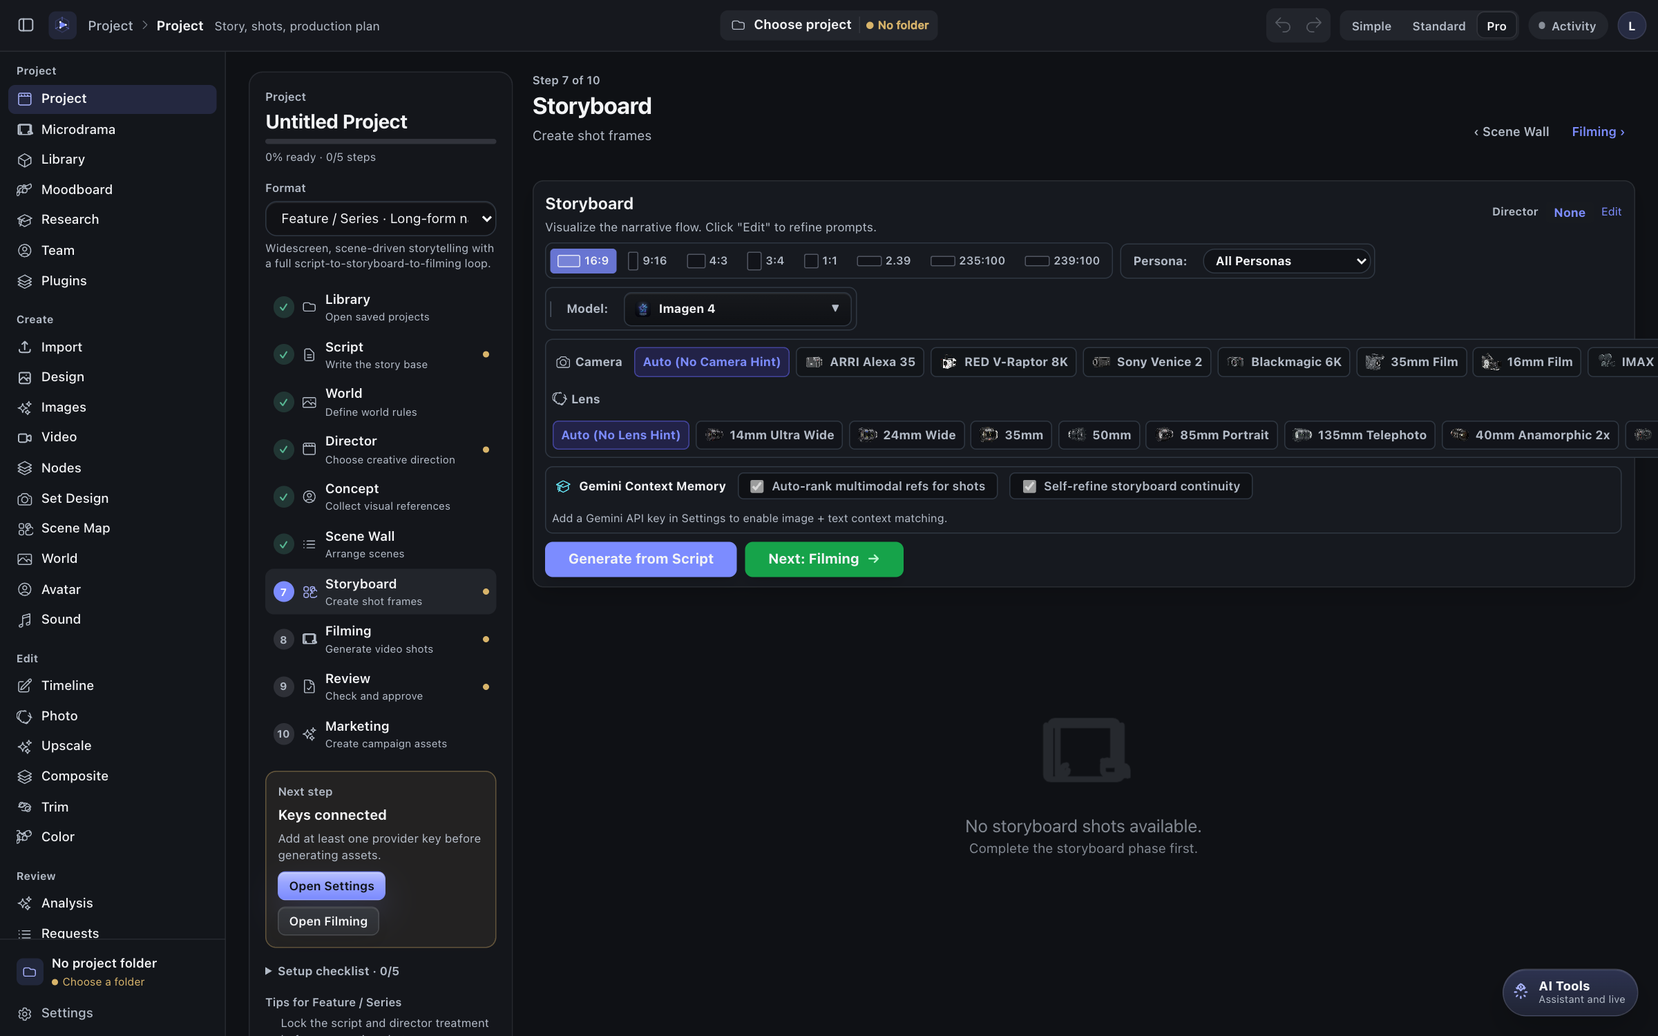Select ARRI Alexa 35 camera option

click(859, 362)
